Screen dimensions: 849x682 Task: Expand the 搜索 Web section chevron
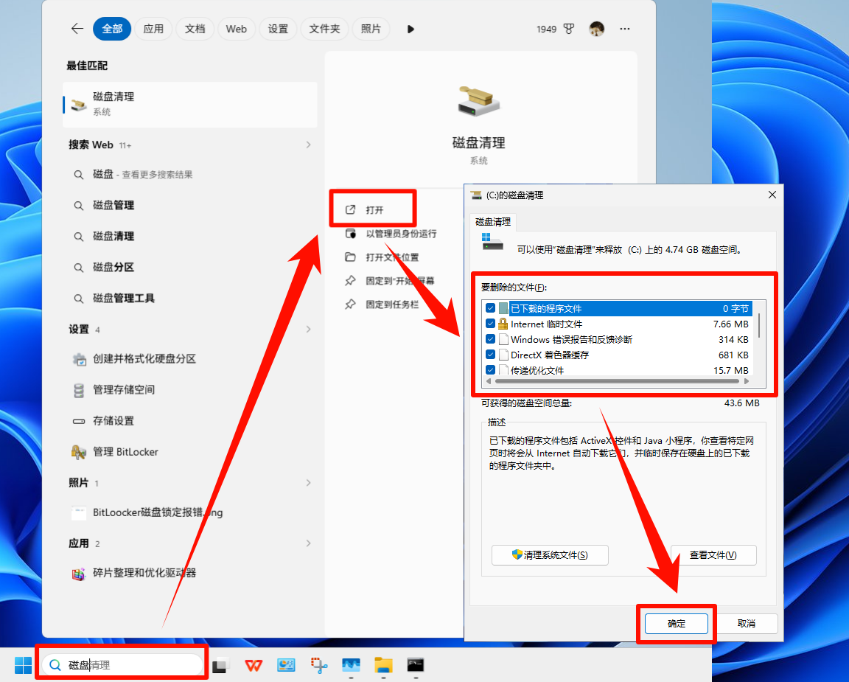pos(308,145)
